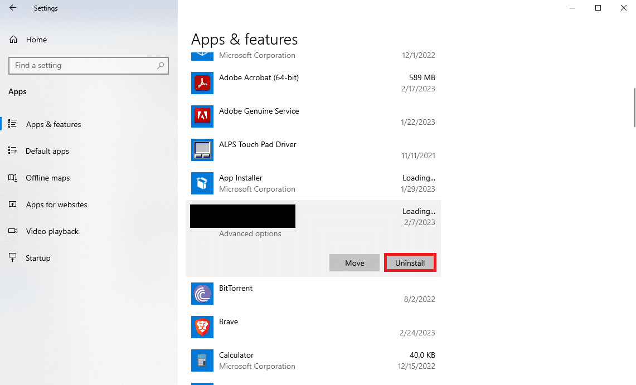Open the Offline maps section
Screen dimensions: 636x385
click(x=48, y=178)
